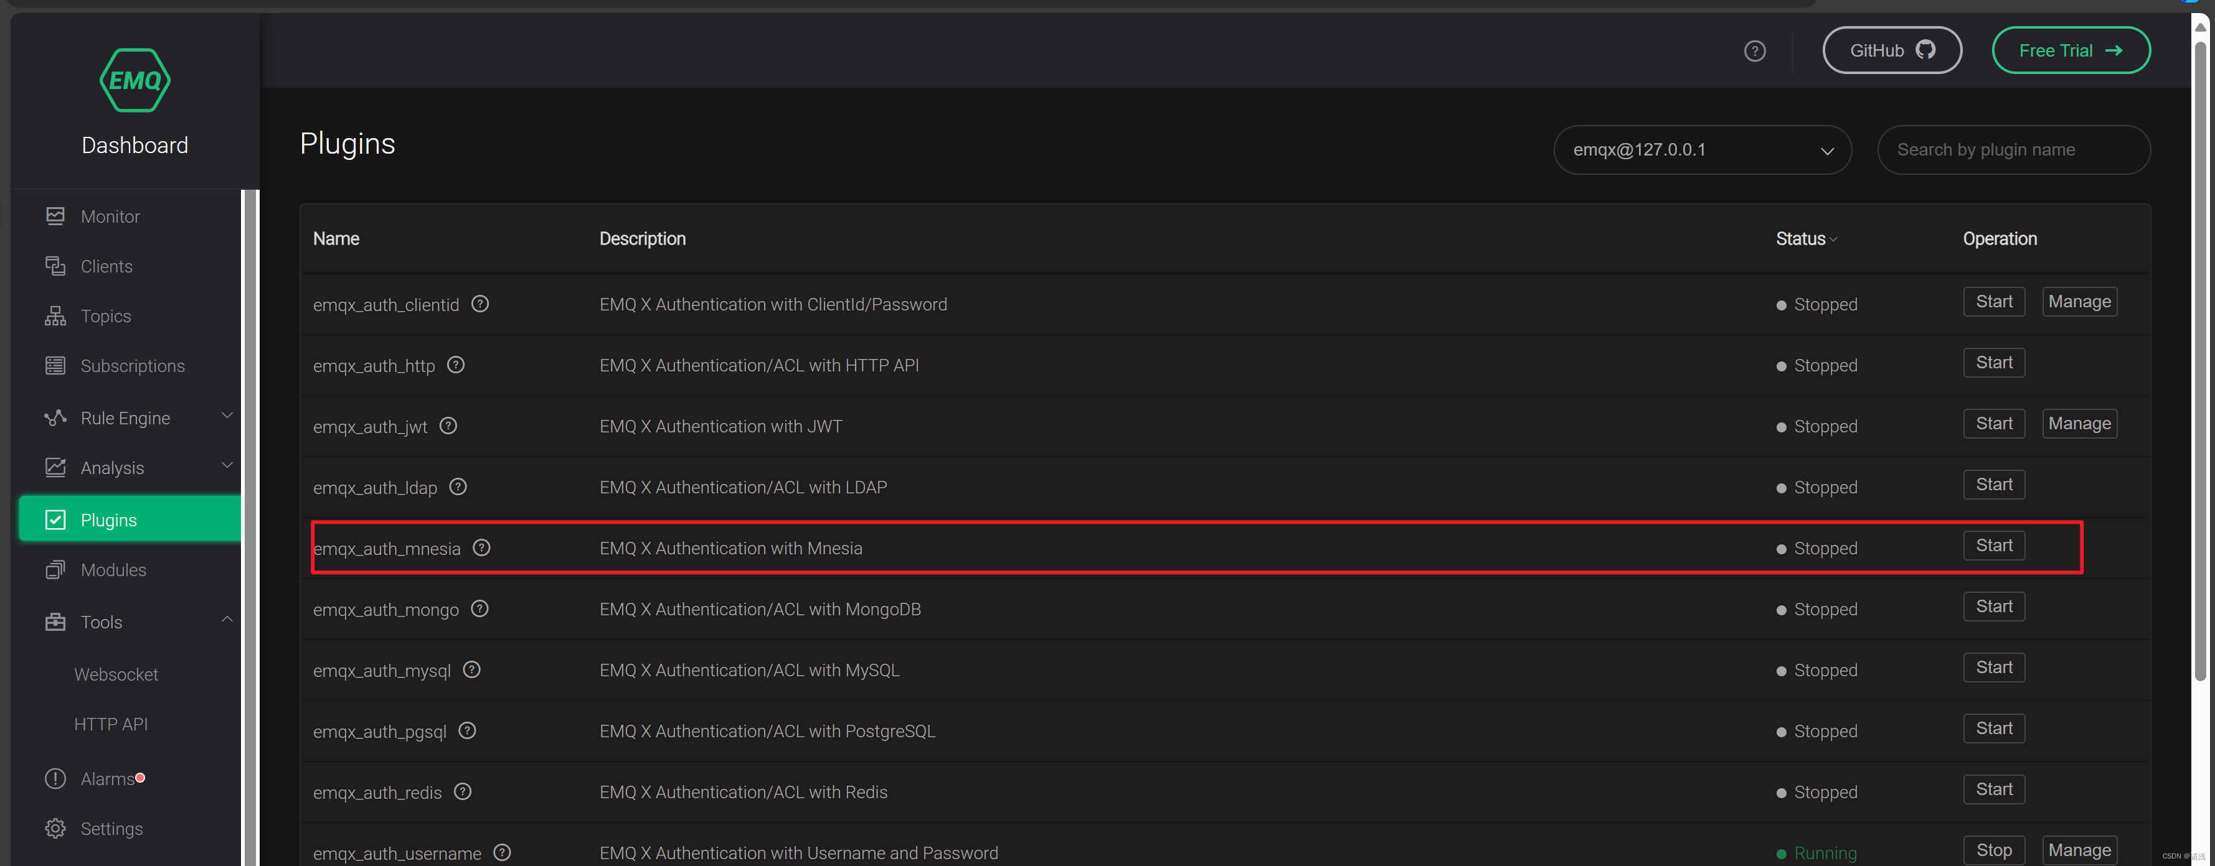The image size is (2215, 866).
Task: Open the HTTP API tool
Action: coord(111,724)
